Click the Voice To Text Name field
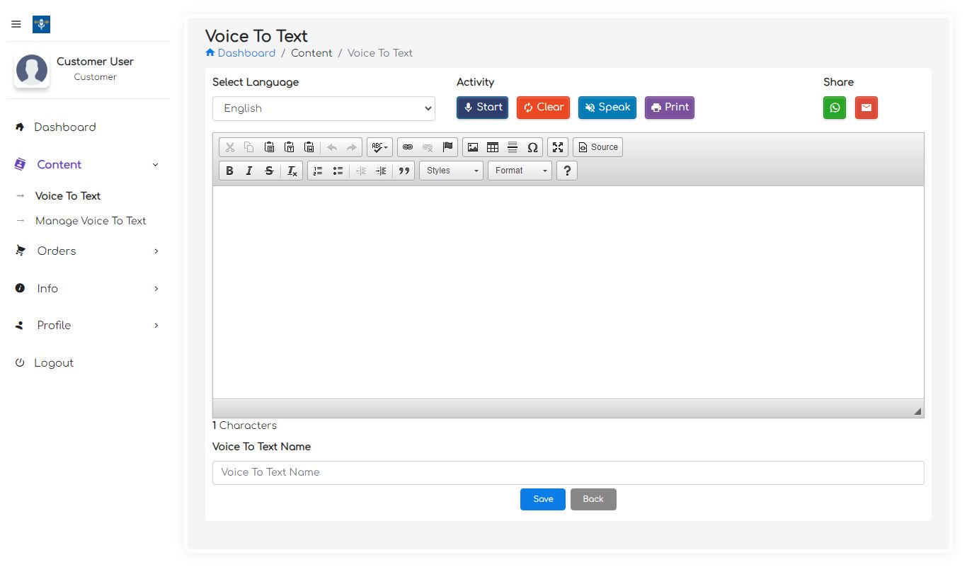The width and height of the screenshot is (967, 567). click(568, 473)
